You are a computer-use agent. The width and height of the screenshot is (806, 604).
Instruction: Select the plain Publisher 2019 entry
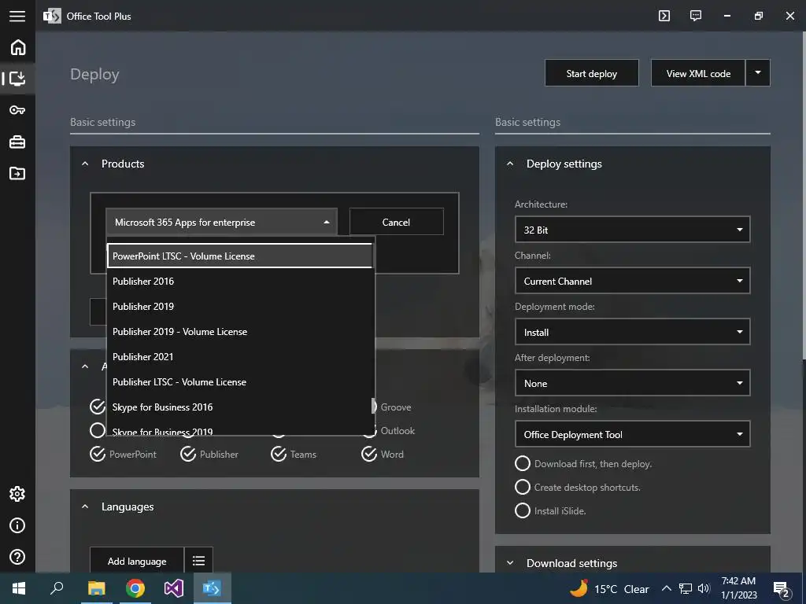point(239,306)
